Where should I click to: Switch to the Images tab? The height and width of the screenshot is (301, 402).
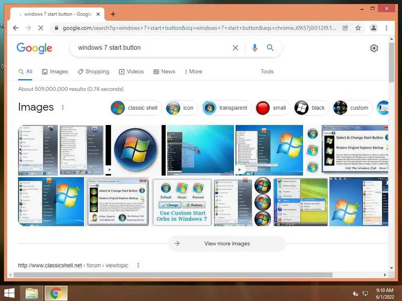[55, 72]
